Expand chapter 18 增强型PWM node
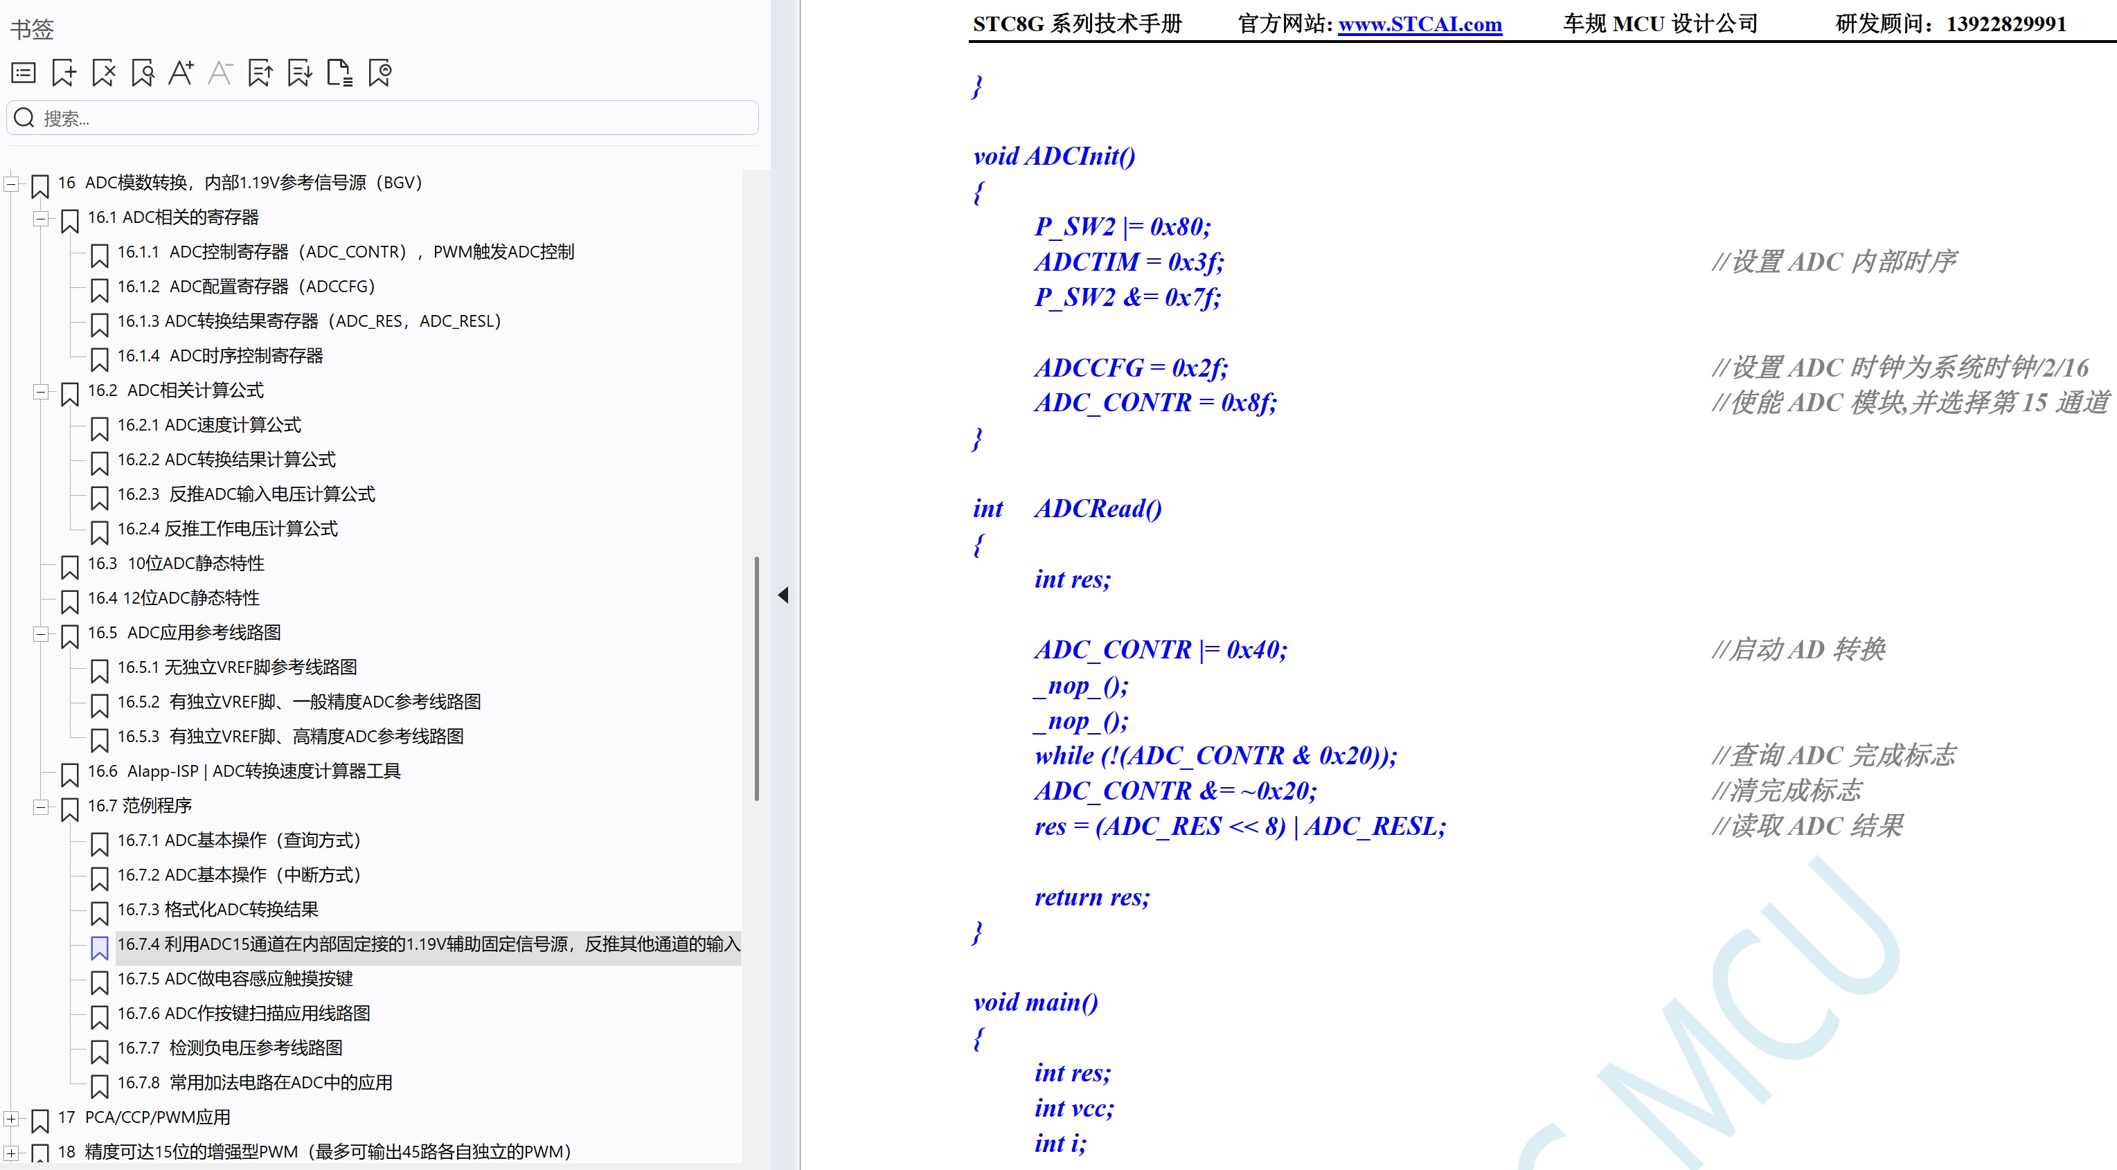This screenshot has width=2117, height=1170. click(12, 1153)
